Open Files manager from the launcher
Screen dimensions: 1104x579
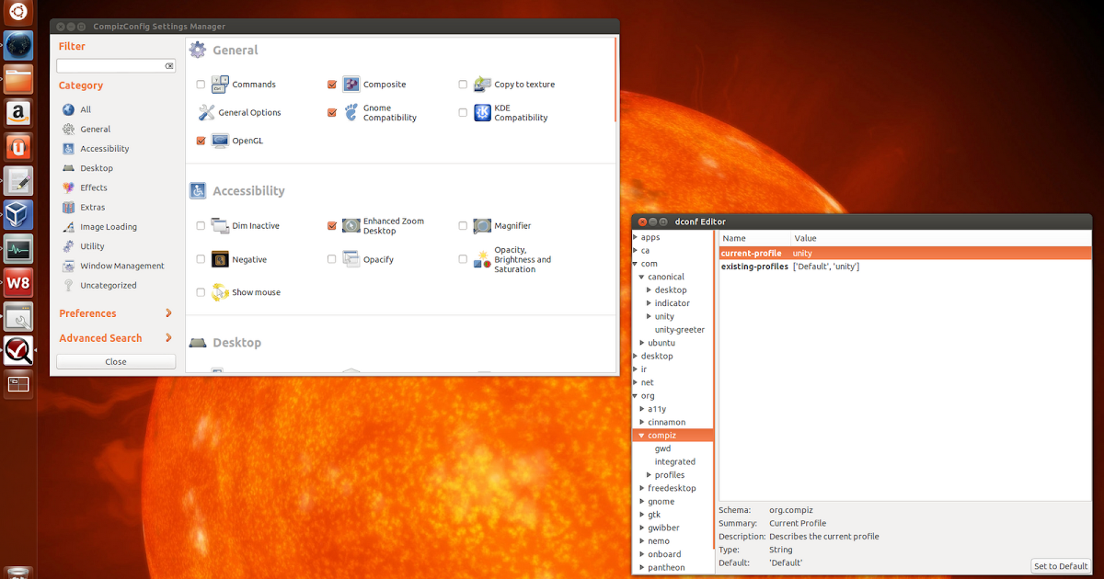pos(18,80)
